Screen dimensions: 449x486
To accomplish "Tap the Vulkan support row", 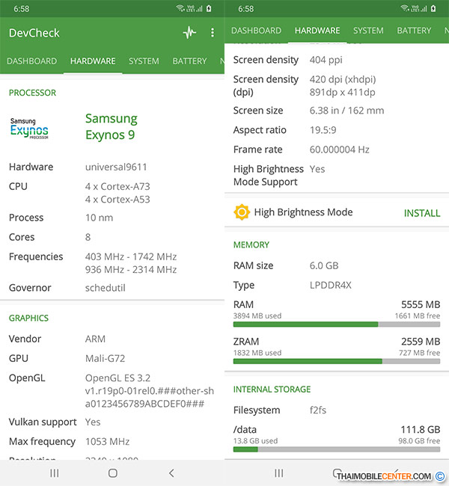I will (112, 422).
